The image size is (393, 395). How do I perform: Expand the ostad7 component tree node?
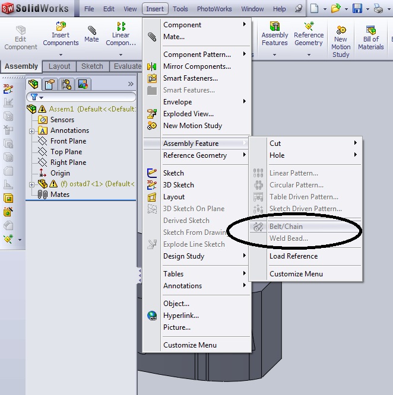click(32, 184)
